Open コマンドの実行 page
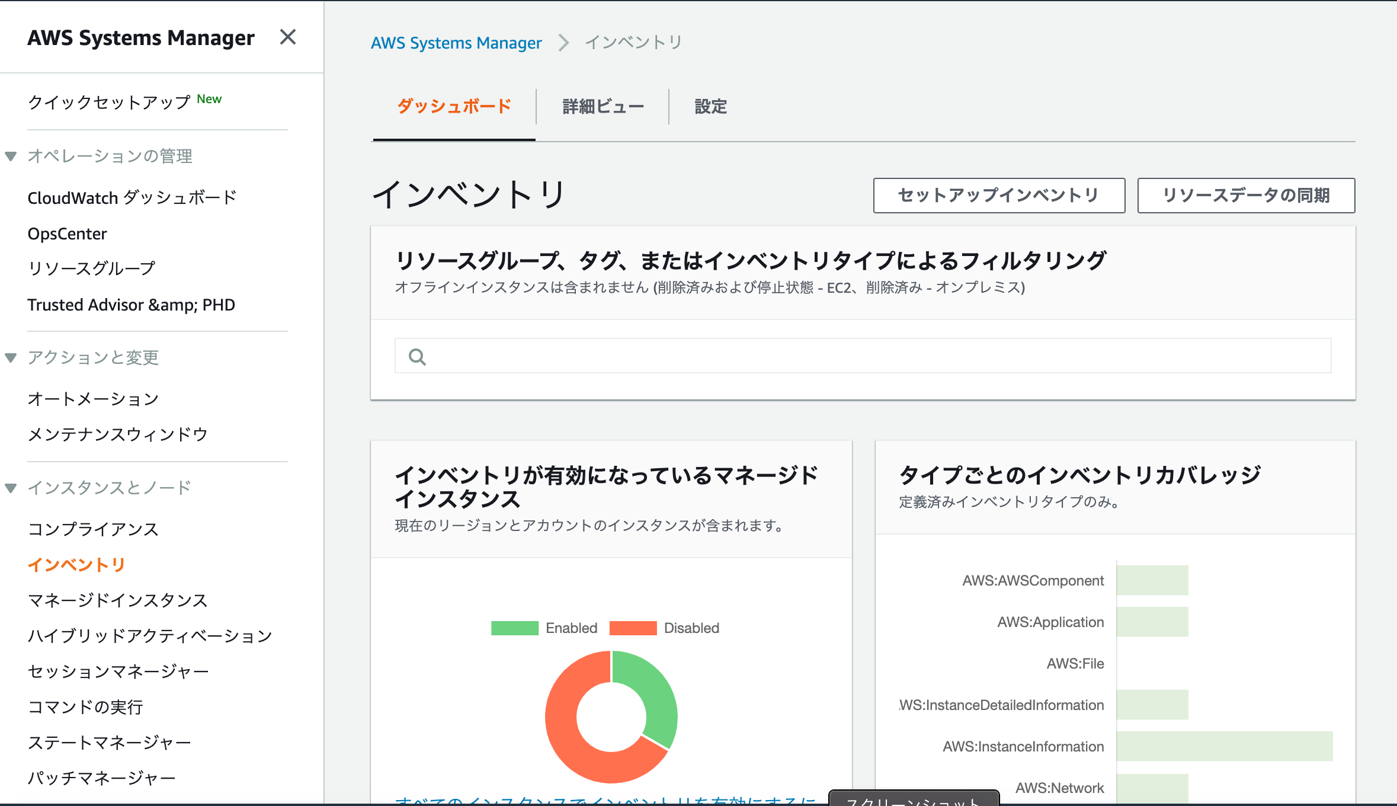Image resolution: width=1397 pixels, height=806 pixels. click(x=85, y=707)
